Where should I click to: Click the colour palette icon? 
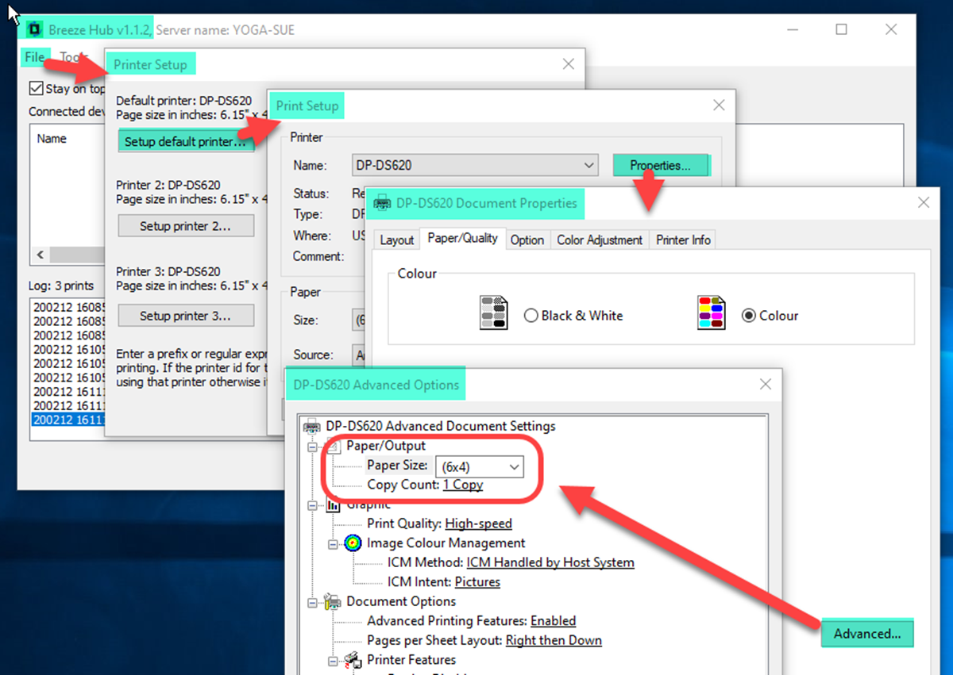(x=711, y=313)
